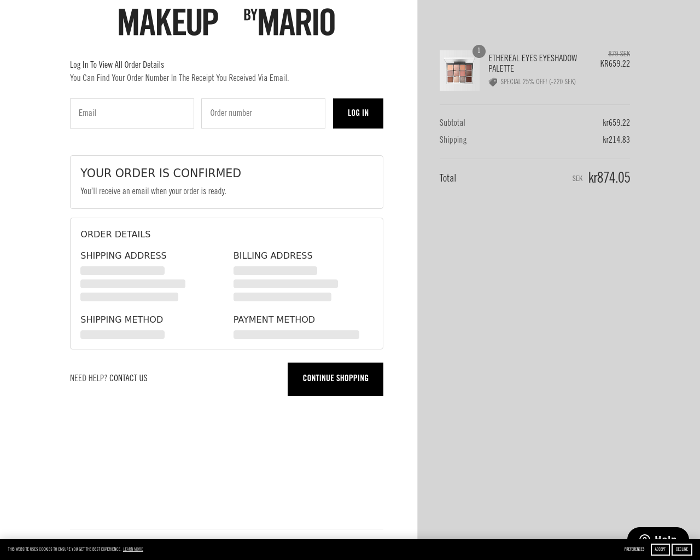Click 'Your Order Is Confirmed' heading
The image size is (700, 560).
click(161, 173)
